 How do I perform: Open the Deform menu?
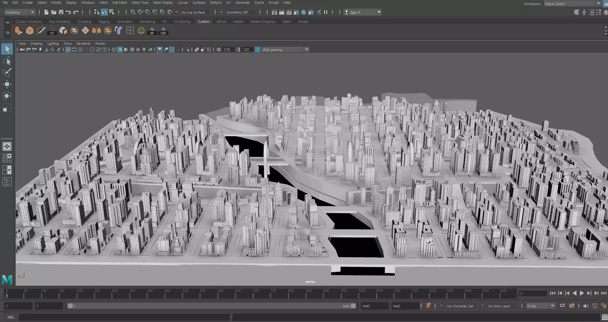tap(216, 3)
